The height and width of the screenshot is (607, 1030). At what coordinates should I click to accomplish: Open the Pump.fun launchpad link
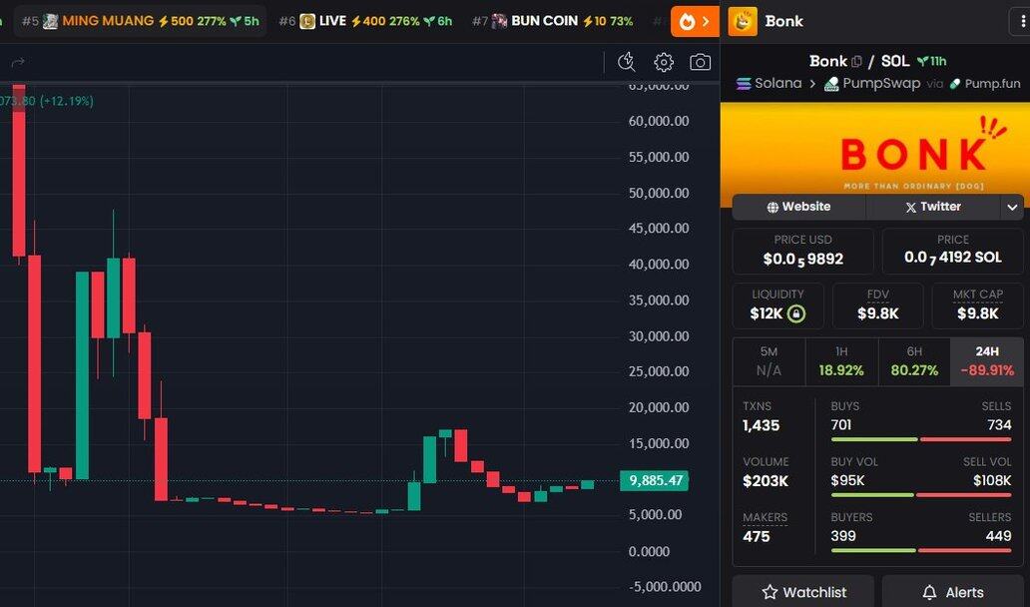coord(985,84)
